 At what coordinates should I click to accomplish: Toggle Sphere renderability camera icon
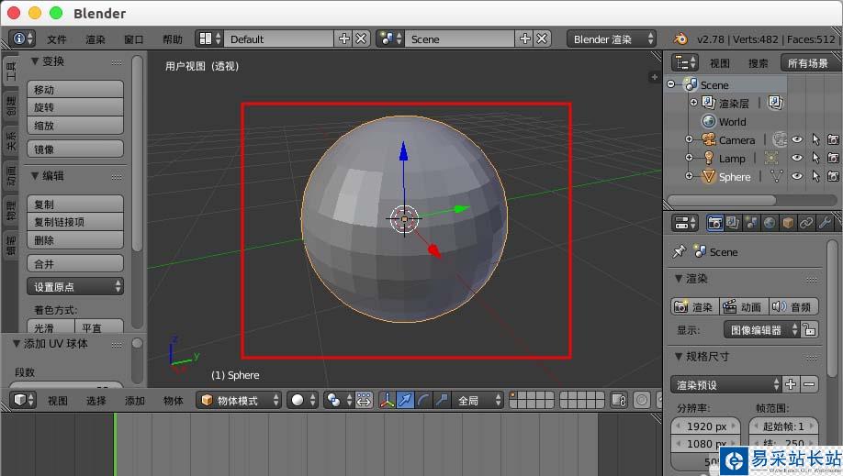(x=833, y=176)
